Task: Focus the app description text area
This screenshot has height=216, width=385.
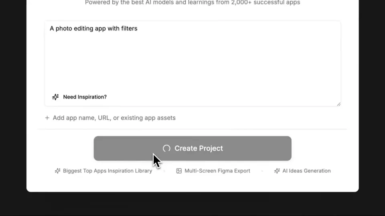Action: click(192, 64)
